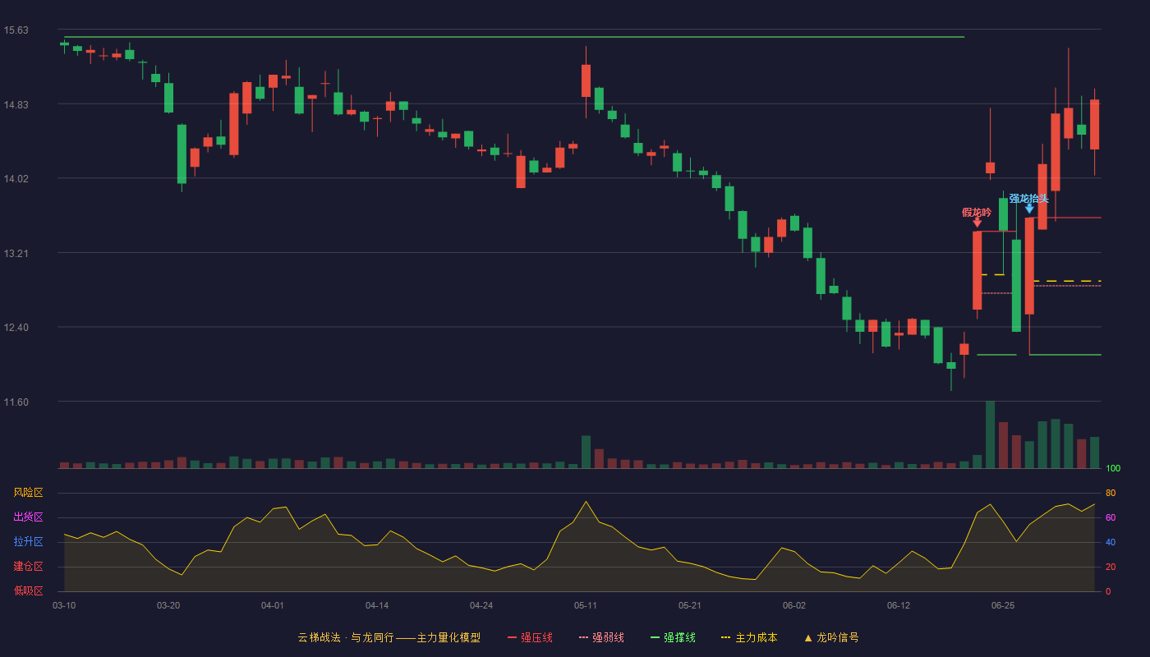Screen dimensions: 1150x657
Task: Click the 06-25 date label
Action: pyautogui.click(x=1003, y=605)
